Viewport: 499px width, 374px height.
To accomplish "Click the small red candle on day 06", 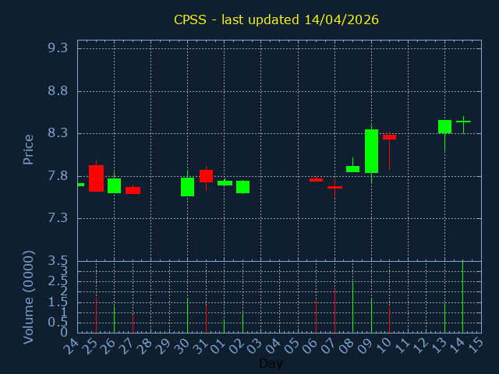I will click(316, 180).
